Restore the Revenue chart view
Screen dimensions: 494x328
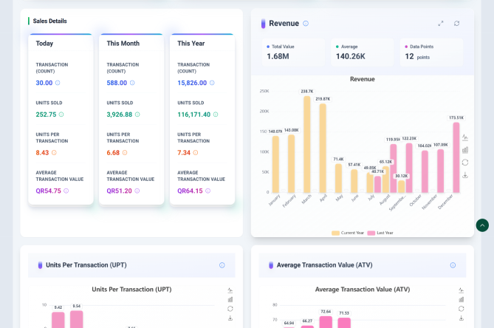tap(465, 163)
